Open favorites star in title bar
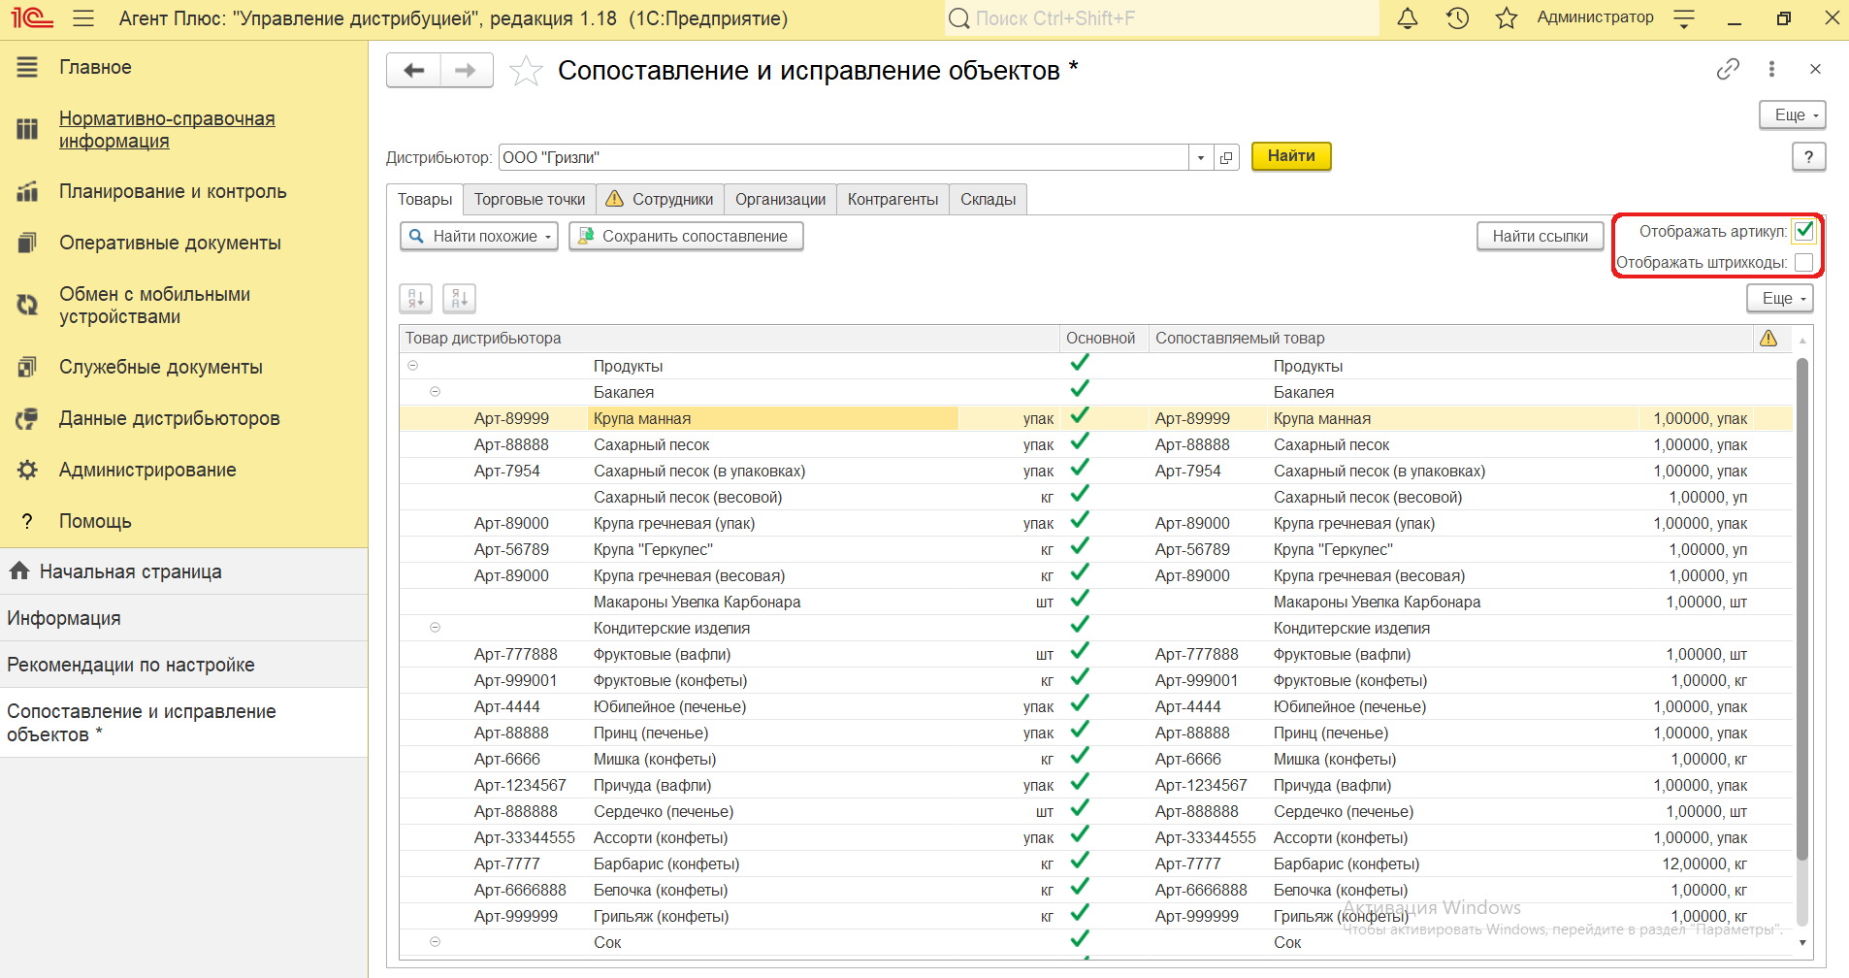Image resolution: width=1849 pixels, height=978 pixels. [x=1507, y=18]
